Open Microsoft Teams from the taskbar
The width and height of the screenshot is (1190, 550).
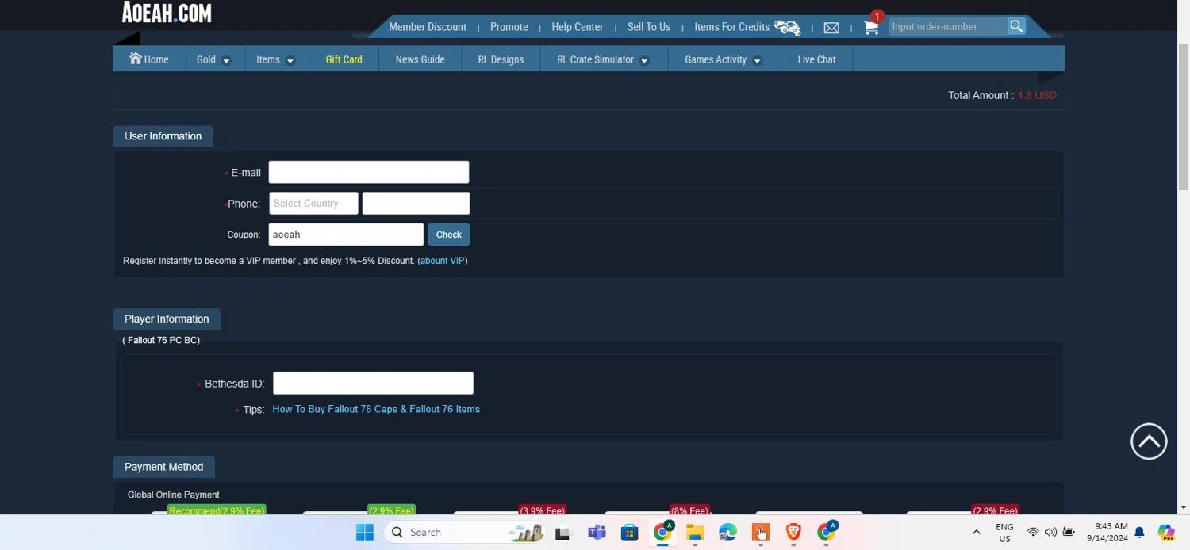(x=597, y=533)
